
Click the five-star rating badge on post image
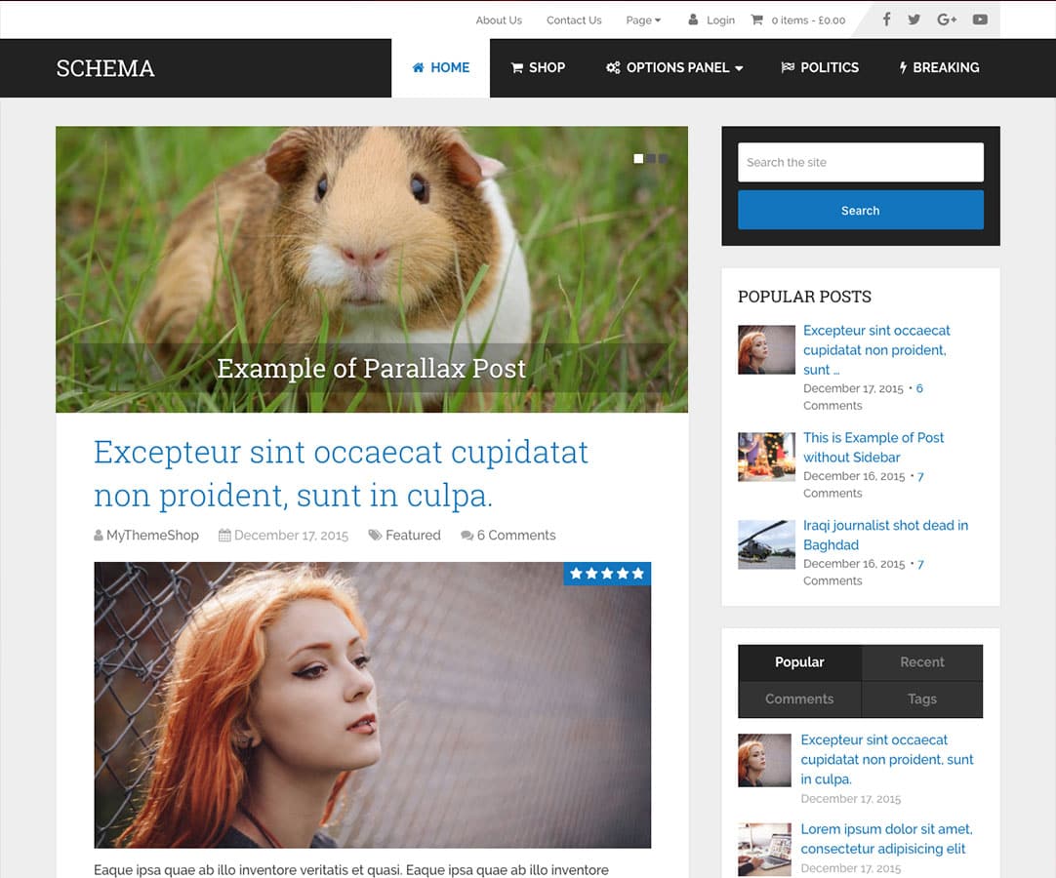[607, 574]
